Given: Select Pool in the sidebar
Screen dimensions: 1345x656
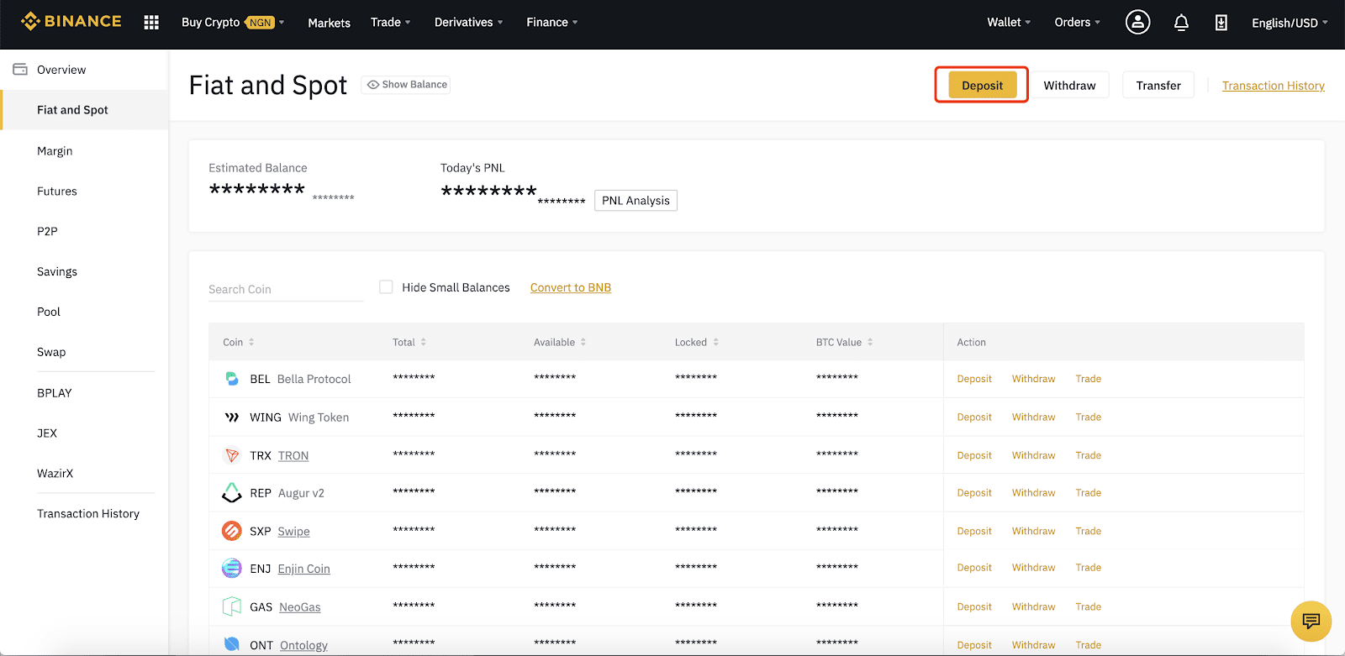Looking at the screenshot, I should coord(49,312).
